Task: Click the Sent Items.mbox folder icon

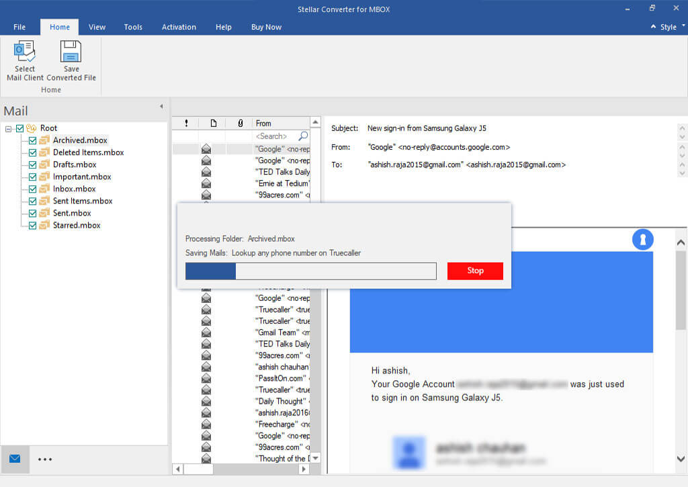Action: tap(44, 201)
